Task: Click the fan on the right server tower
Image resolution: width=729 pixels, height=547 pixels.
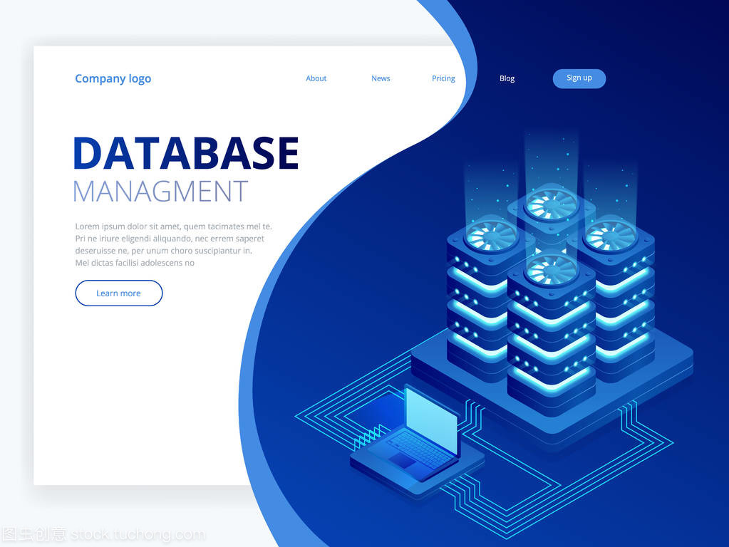Action: pos(611,235)
